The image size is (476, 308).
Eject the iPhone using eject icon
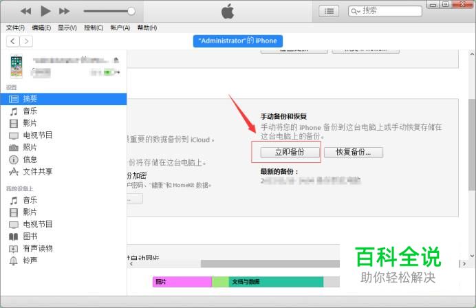pyautogui.click(x=116, y=60)
